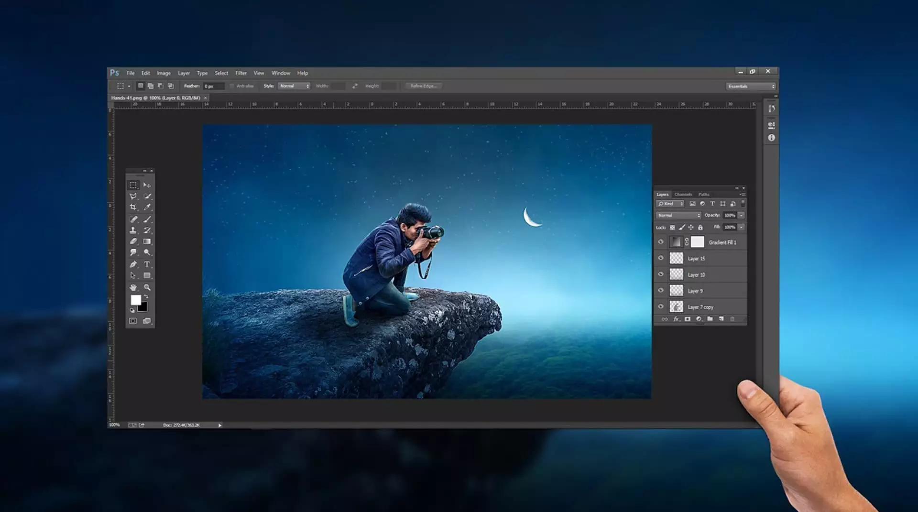The height and width of the screenshot is (512, 918).
Task: Select the Eyedropper tool
Action: coord(147,207)
